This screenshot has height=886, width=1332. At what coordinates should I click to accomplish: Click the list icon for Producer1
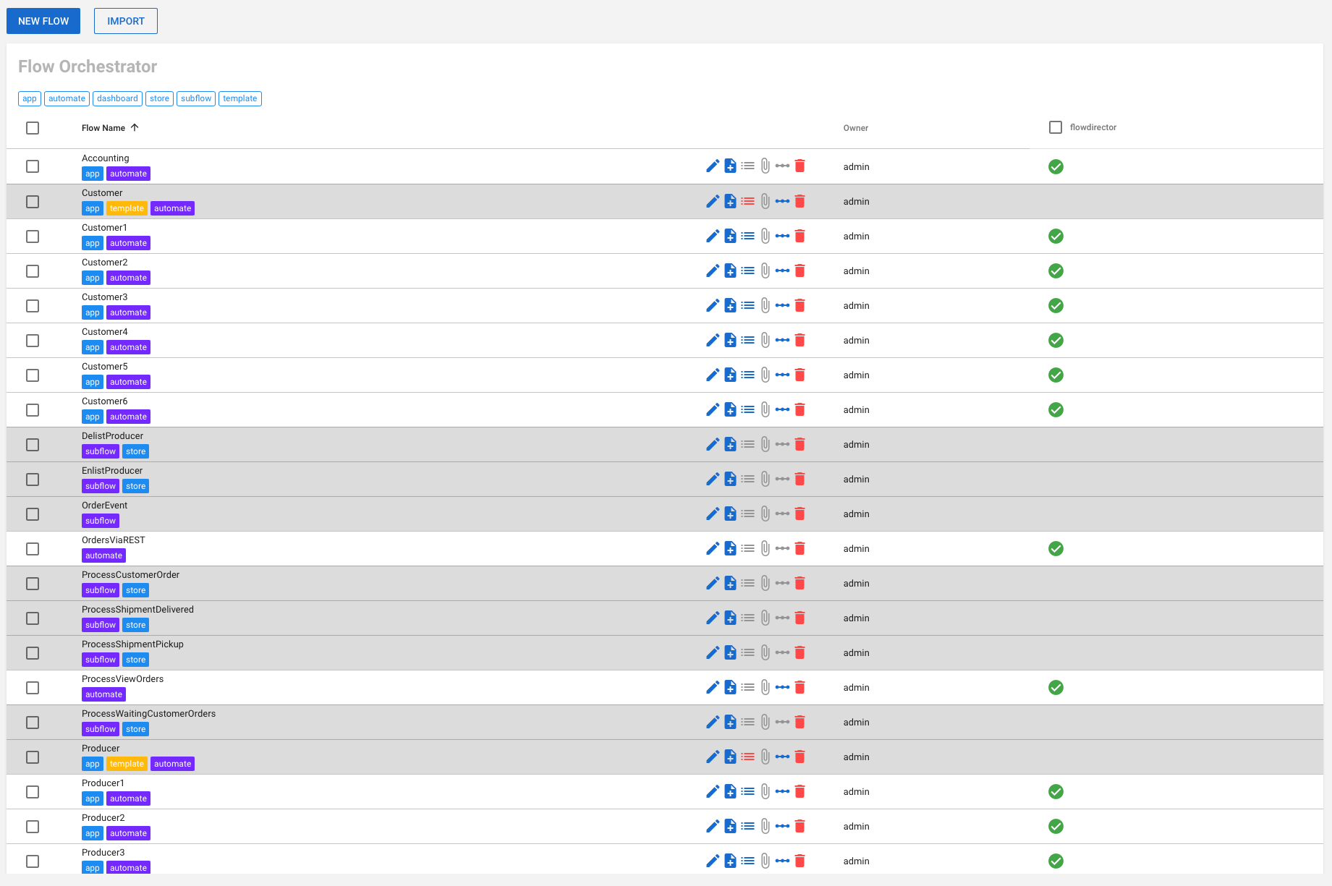click(x=747, y=791)
